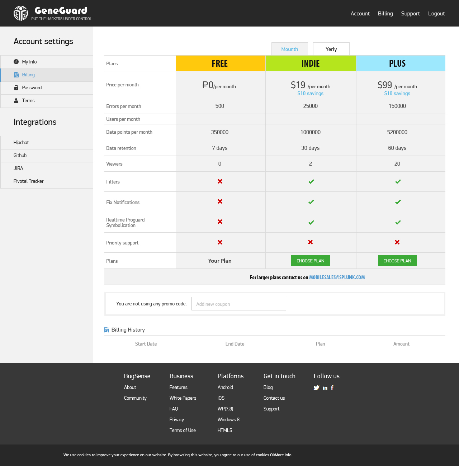Click the green INDIE plan header
This screenshot has height=466, width=459.
(311, 63)
